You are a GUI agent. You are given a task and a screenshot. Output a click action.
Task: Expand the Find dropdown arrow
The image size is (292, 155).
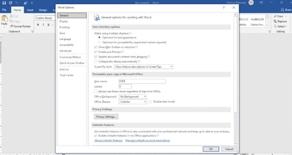(286, 17)
